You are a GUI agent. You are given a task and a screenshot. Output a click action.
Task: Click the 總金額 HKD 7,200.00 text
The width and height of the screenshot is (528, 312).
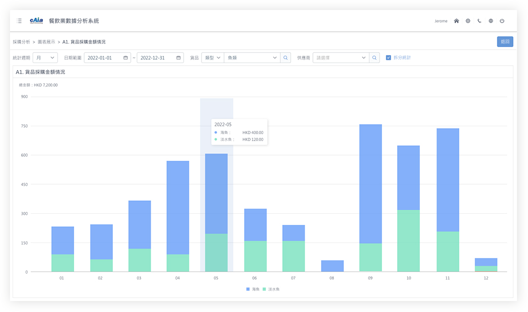coord(38,85)
